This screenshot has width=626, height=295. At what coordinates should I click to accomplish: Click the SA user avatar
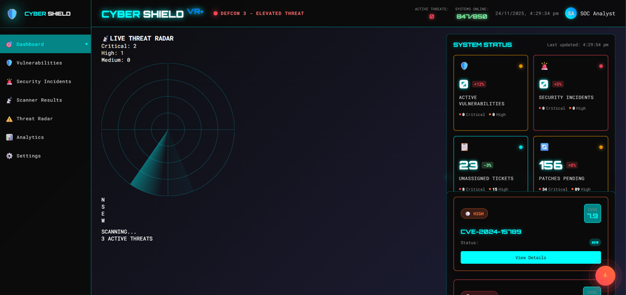571,13
